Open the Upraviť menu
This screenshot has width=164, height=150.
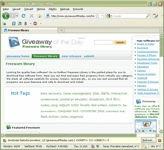click(17, 9)
